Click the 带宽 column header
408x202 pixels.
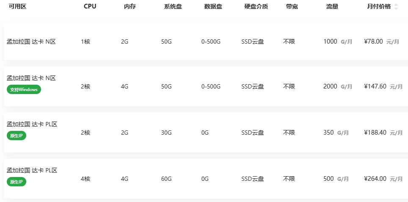point(292,7)
